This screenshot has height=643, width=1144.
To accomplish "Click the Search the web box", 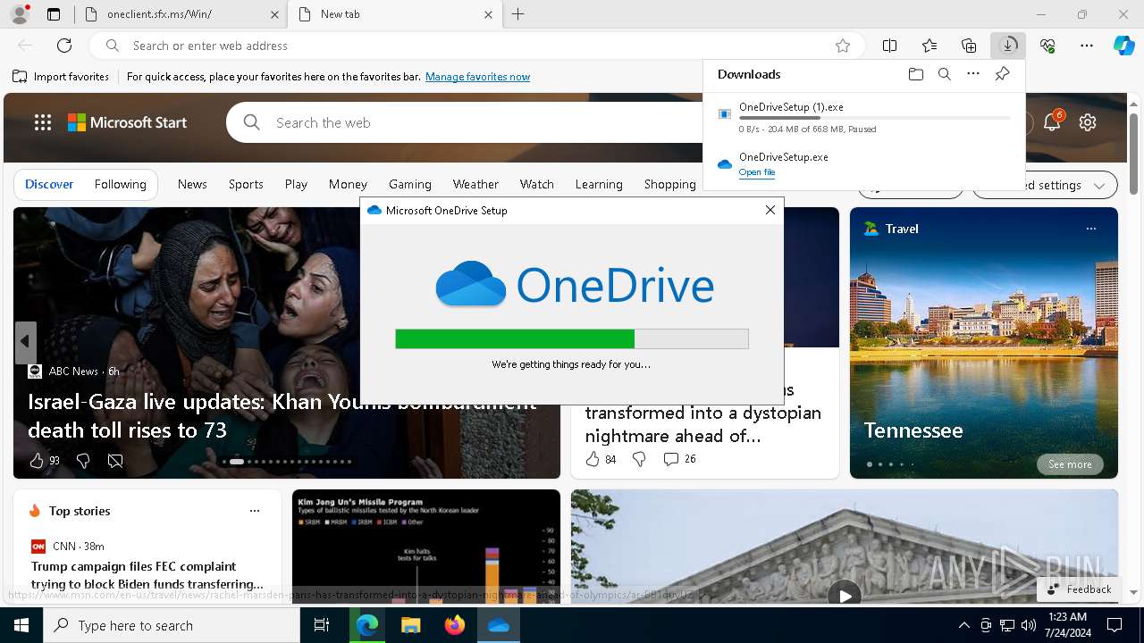I will pos(465,122).
